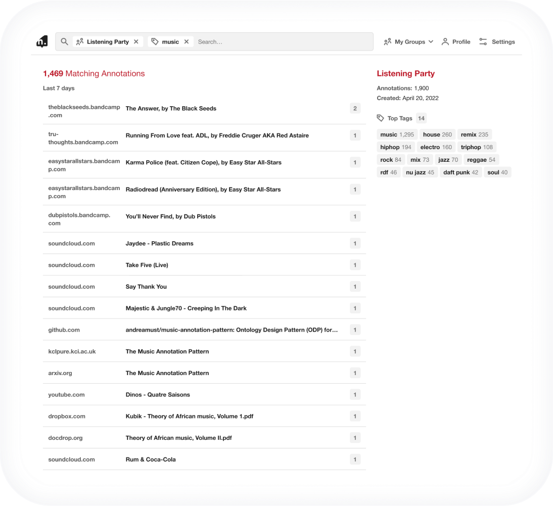Viewport: 553px width, 506px height.
Task: Filter by the rdf 46 tag
Action: [x=389, y=172]
